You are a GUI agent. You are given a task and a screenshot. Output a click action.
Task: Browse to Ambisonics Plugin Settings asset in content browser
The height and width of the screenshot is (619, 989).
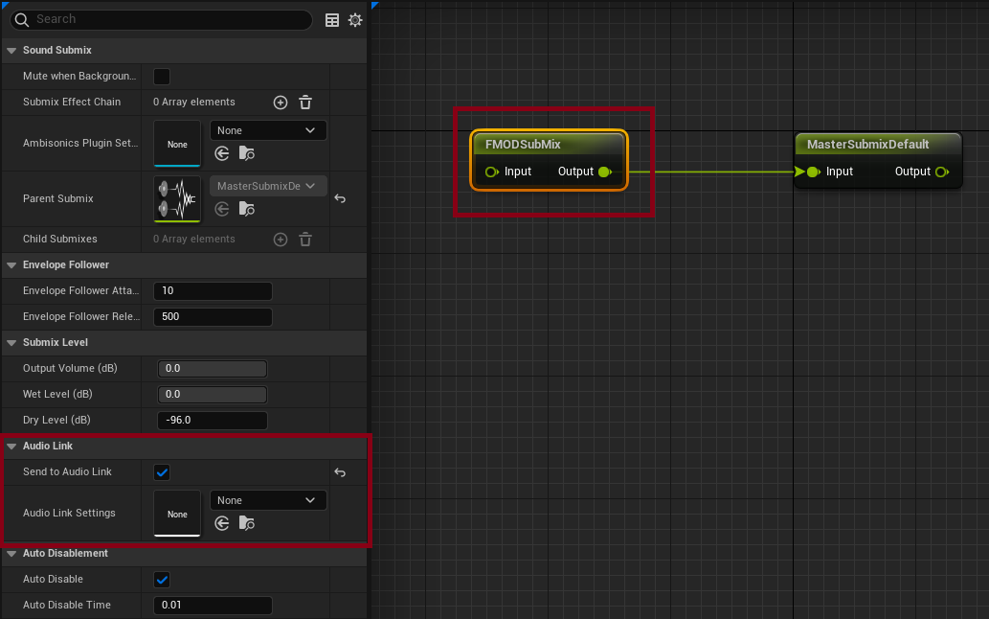pyautogui.click(x=247, y=153)
